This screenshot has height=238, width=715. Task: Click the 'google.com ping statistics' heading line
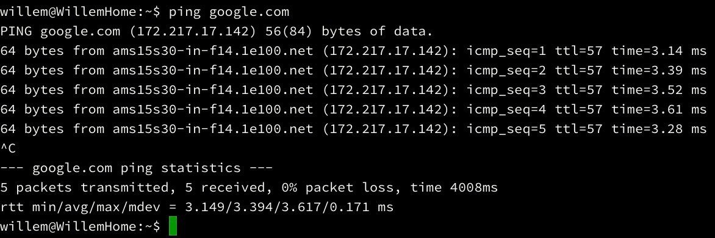coord(136,168)
